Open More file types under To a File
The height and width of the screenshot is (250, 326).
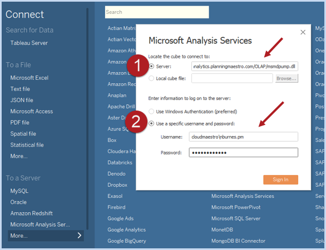19,156
